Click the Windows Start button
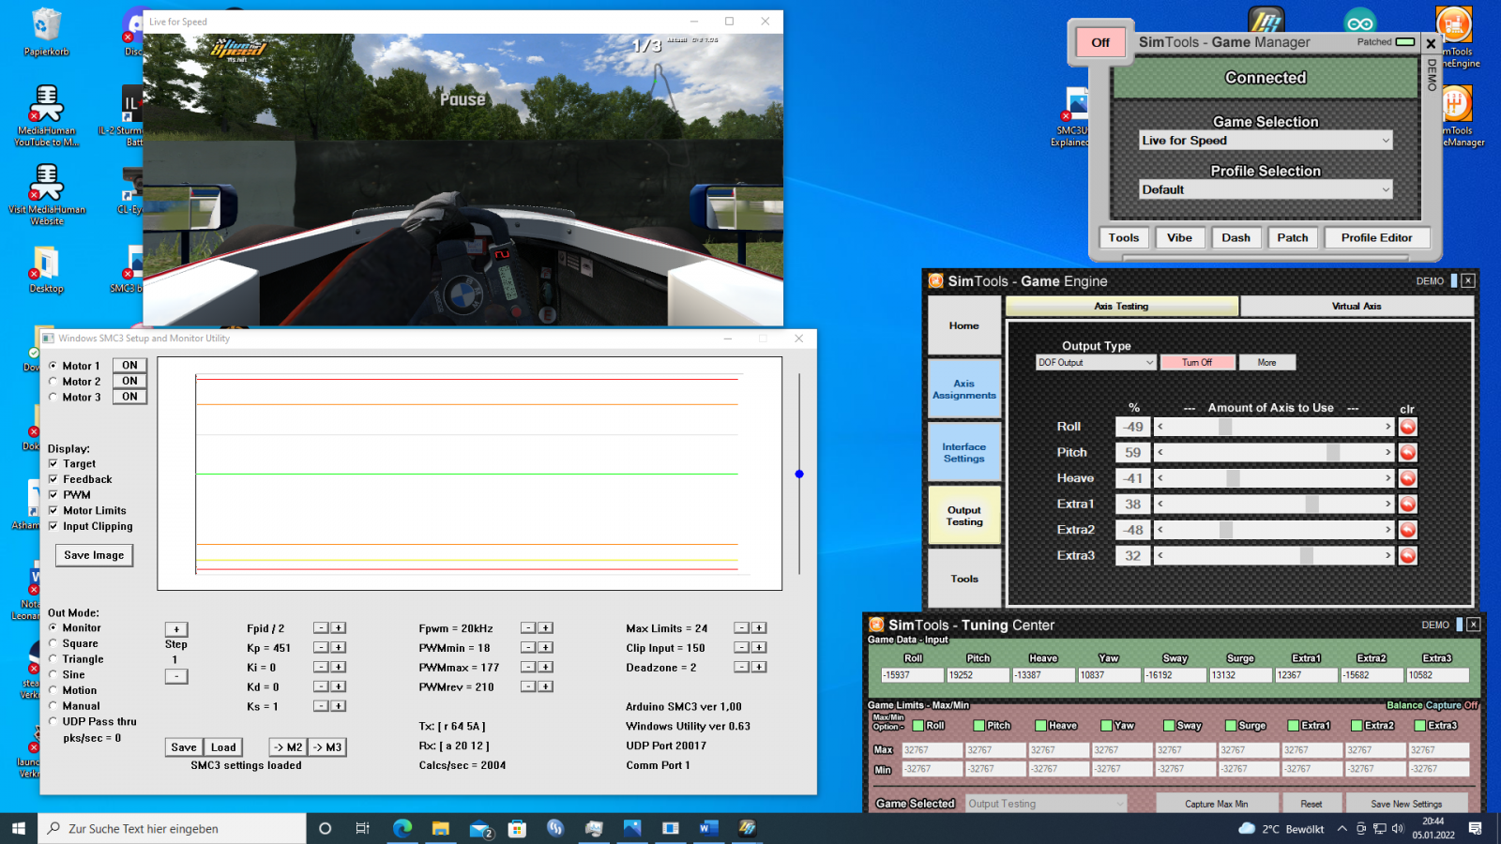The height and width of the screenshot is (844, 1501). pyautogui.click(x=19, y=828)
